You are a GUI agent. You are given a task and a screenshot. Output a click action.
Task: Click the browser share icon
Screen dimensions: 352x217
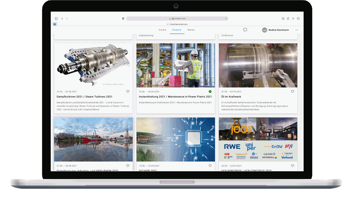(x=288, y=19)
